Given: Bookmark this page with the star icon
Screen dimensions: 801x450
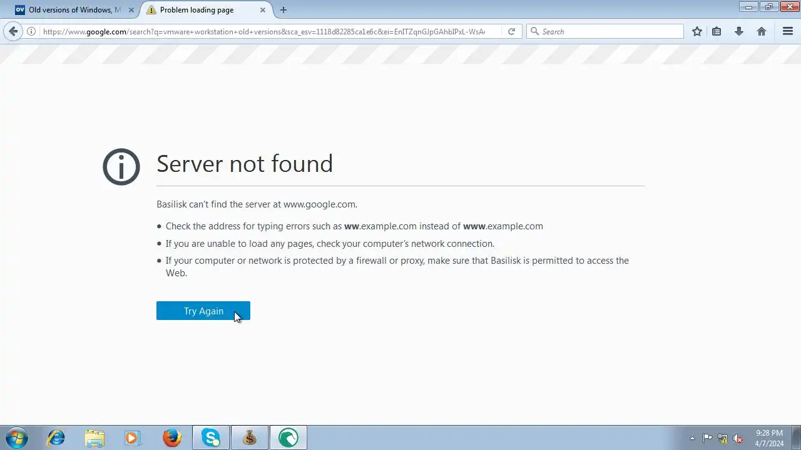Looking at the screenshot, I should pyautogui.click(x=697, y=31).
